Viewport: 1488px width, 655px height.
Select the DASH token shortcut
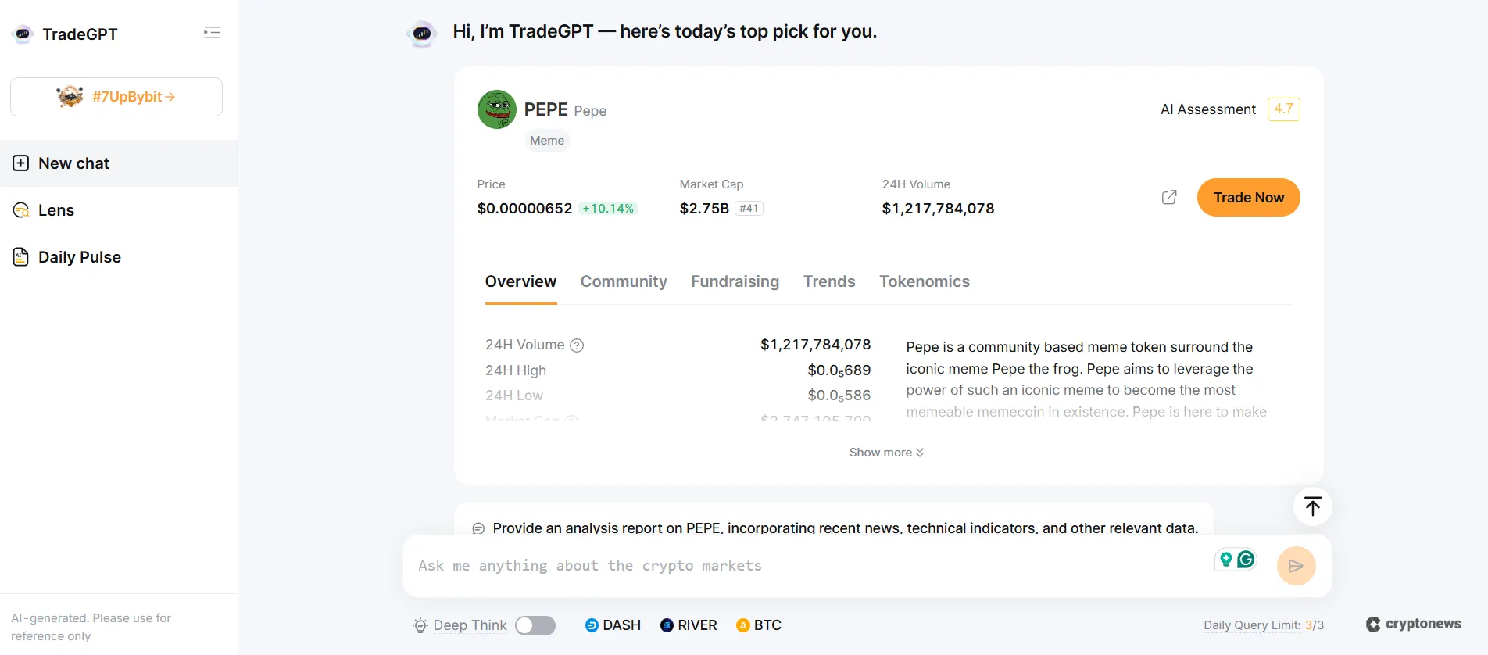pos(613,625)
